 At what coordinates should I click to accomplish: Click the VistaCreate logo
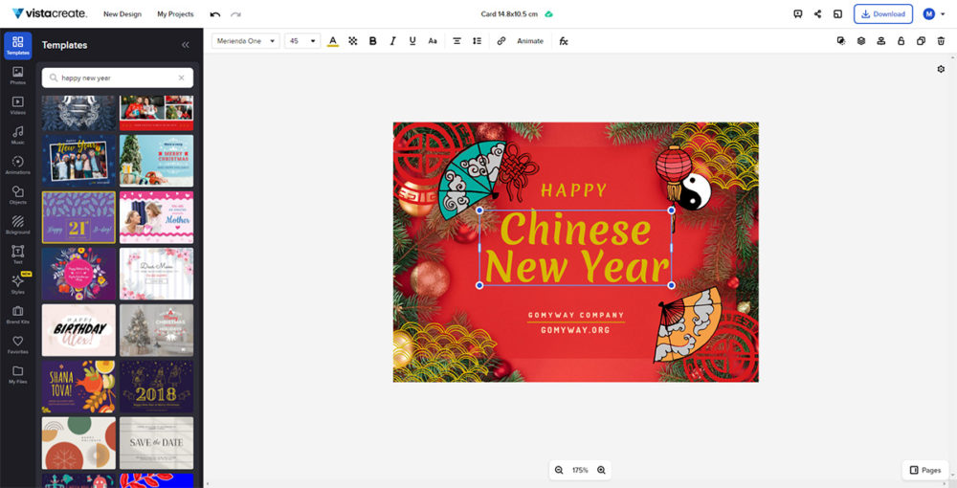50,13
